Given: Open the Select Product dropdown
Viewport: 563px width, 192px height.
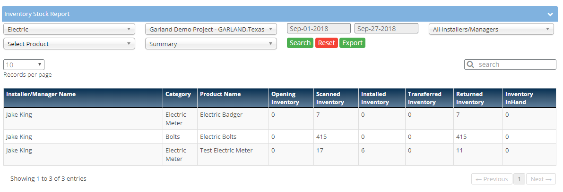Looking at the screenshot, I should (69, 44).
